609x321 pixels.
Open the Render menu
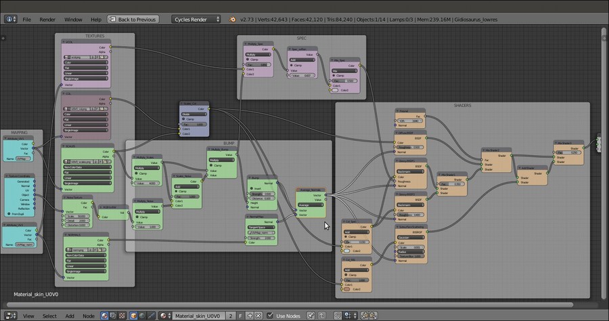point(47,20)
